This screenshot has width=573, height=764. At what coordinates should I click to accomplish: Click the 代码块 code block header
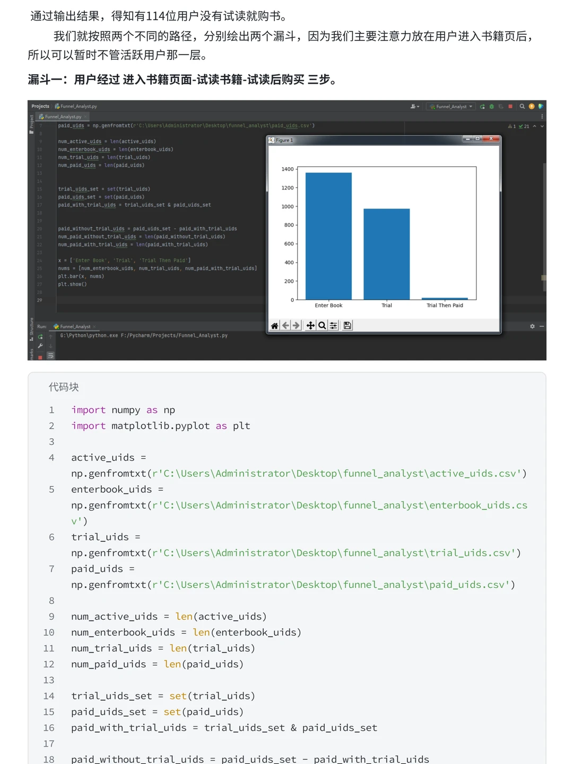tap(64, 387)
